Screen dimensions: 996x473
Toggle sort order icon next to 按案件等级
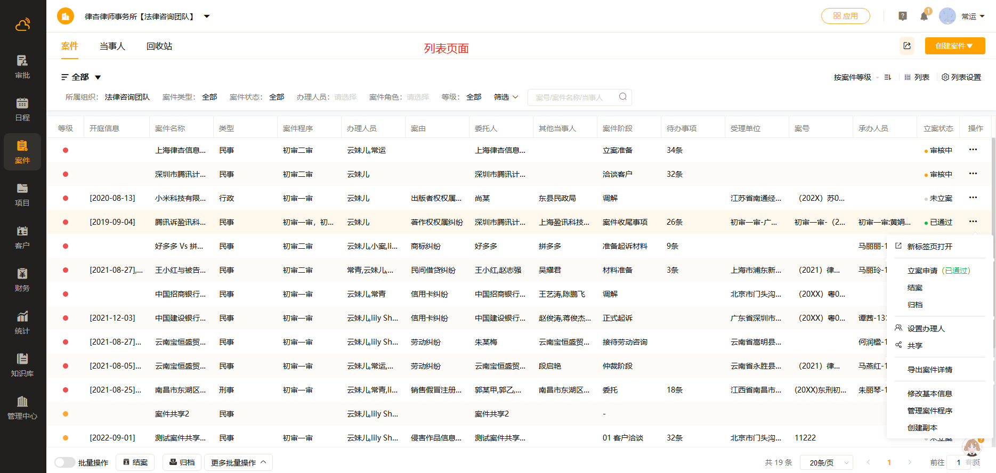click(x=888, y=77)
